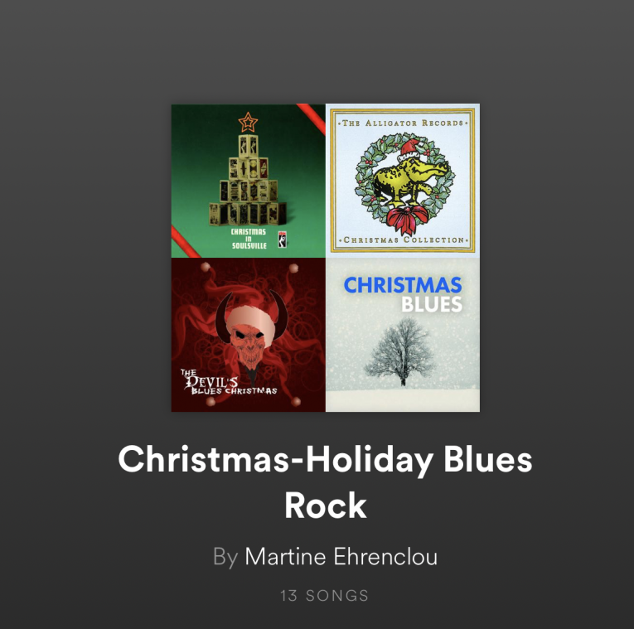Image resolution: width=634 pixels, height=629 pixels.
Task: Click the red ribbon on the Soulsville cover corner
Action: point(311,118)
